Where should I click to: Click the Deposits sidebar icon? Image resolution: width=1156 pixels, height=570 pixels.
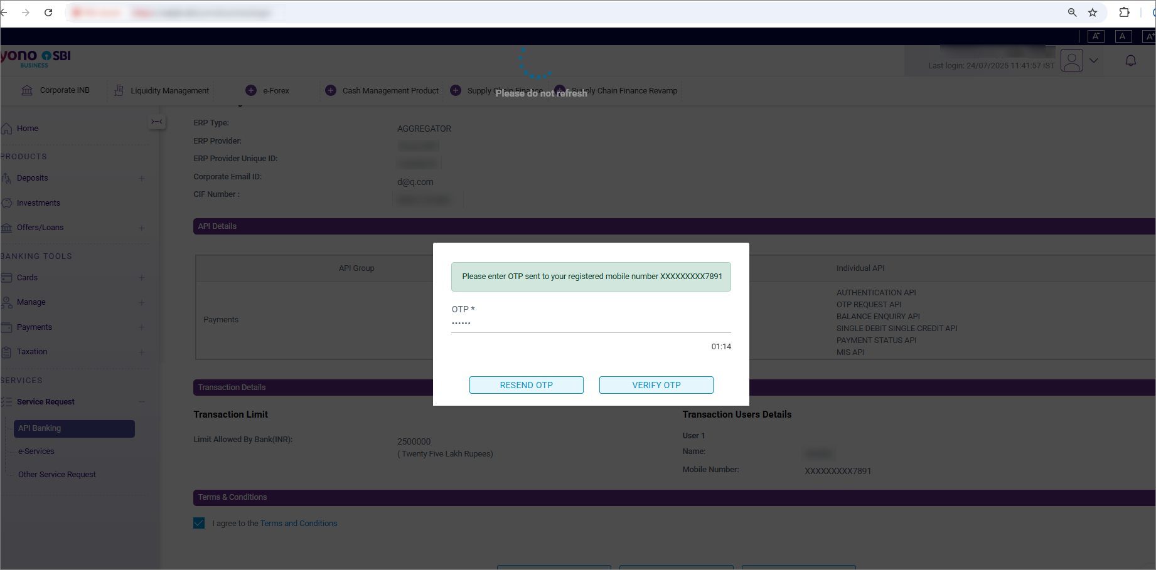6,178
